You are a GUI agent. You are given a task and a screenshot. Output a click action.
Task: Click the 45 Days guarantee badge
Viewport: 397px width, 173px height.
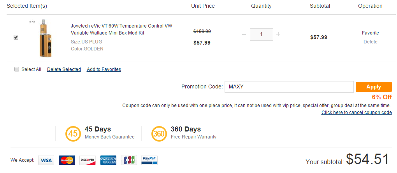pyautogui.click(x=73, y=133)
